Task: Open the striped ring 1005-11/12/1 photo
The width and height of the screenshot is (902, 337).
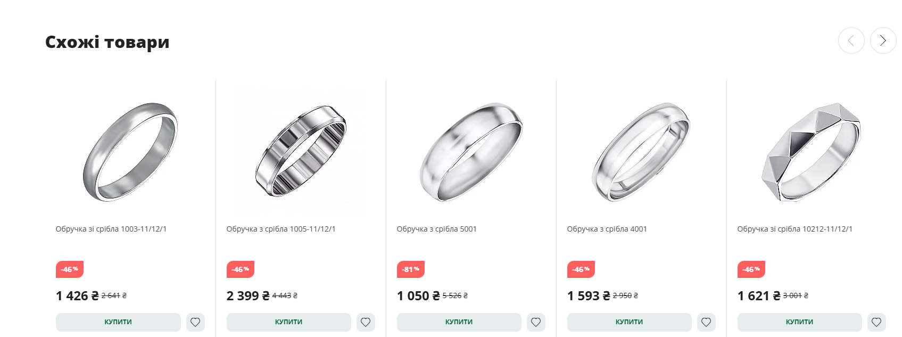Action: coord(301,152)
